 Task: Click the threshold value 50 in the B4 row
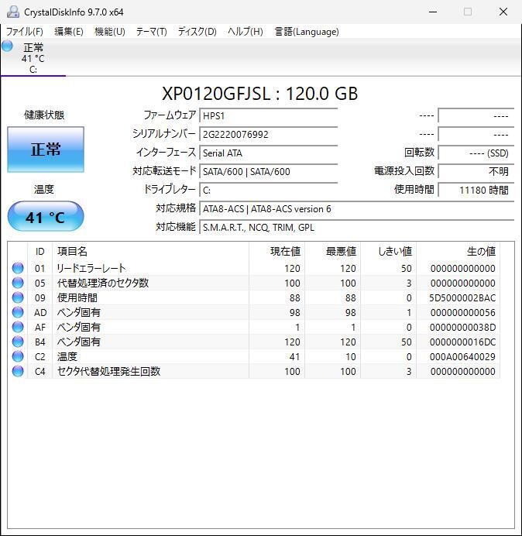click(x=406, y=342)
